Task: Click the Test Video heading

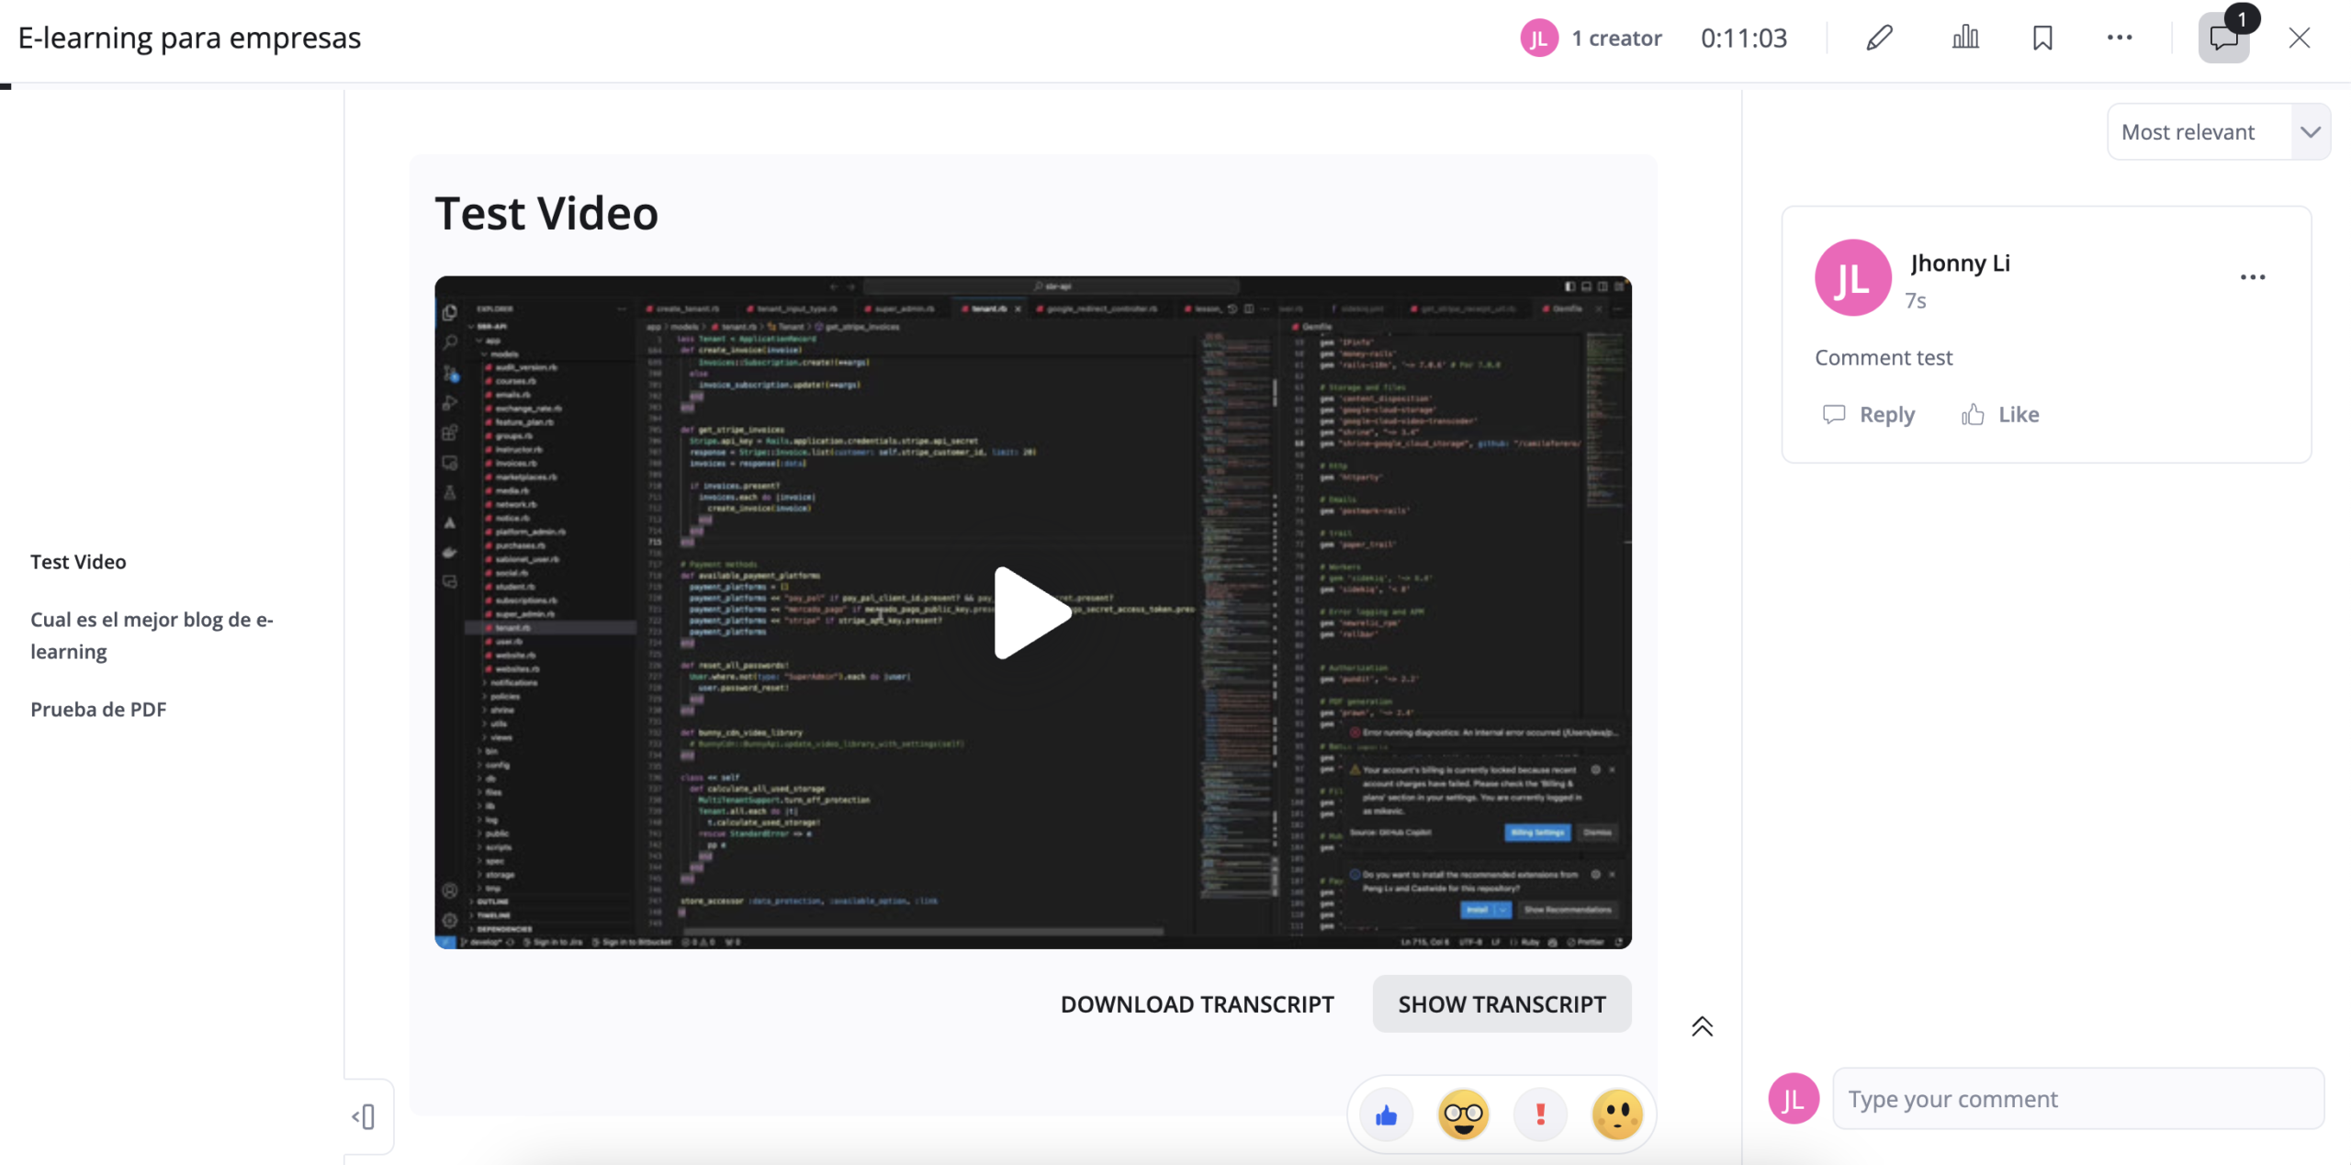Action: (546, 213)
